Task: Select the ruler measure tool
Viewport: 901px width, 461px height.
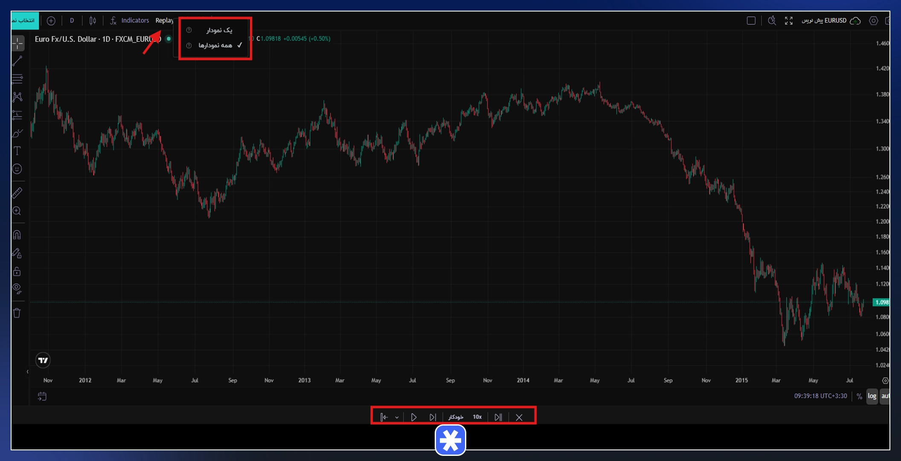Action: [x=17, y=193]
